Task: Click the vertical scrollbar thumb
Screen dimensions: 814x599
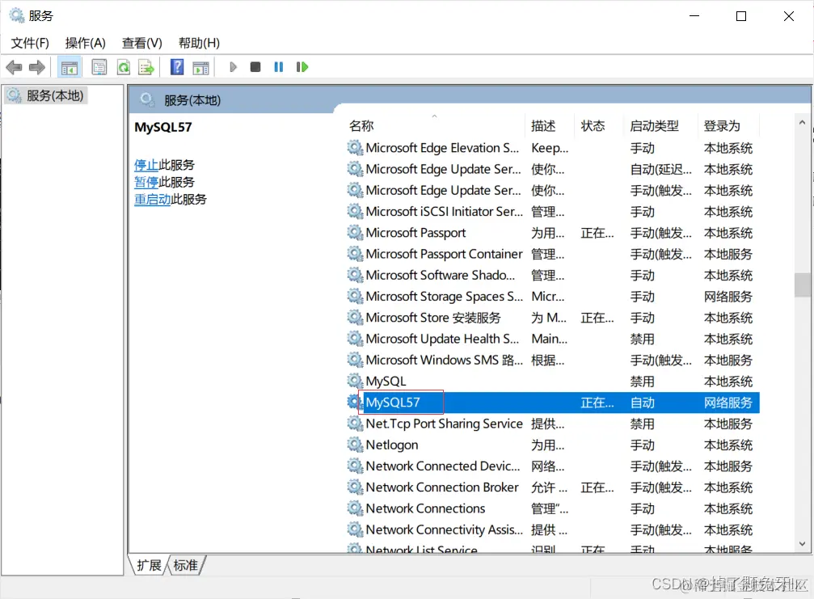Action: [x=802, y=285]
